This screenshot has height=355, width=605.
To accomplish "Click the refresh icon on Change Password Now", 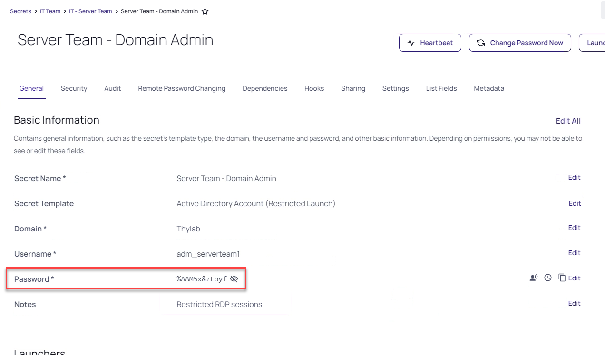I will (x=481, y=43).
